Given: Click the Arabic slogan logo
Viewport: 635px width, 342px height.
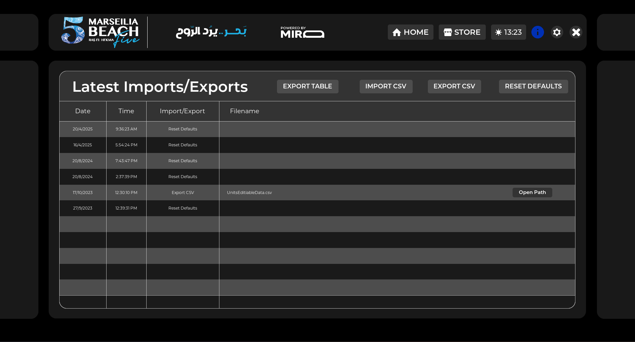Looking at the screenshot, I should click(x=211, y=32).
